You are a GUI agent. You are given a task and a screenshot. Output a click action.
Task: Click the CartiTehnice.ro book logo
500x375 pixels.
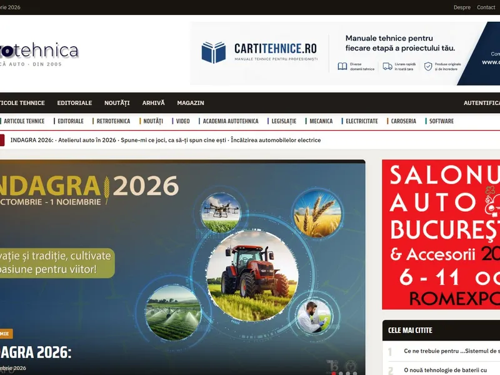pyautogui.click(x=214, y=52)
